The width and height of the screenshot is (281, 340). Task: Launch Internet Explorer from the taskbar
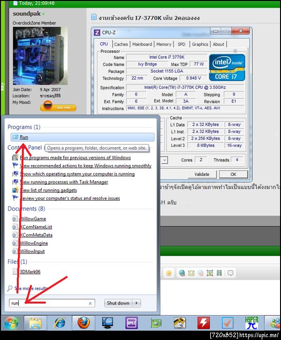point(60,323)
